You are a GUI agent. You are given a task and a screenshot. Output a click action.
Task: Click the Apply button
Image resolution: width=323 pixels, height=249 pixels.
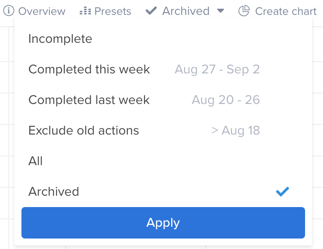pyautogui.click(x=163, y=223)
